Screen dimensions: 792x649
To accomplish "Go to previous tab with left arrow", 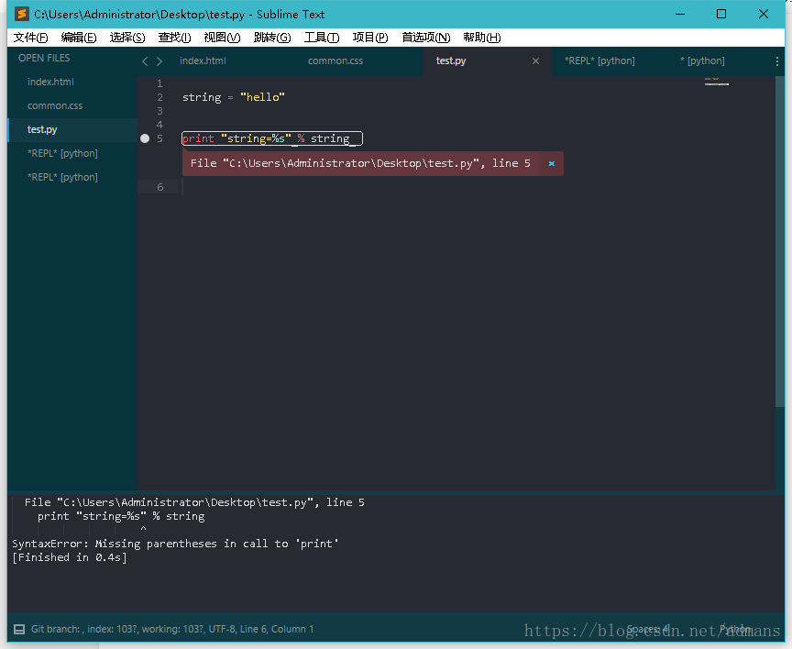I will (x=145, y=61).
